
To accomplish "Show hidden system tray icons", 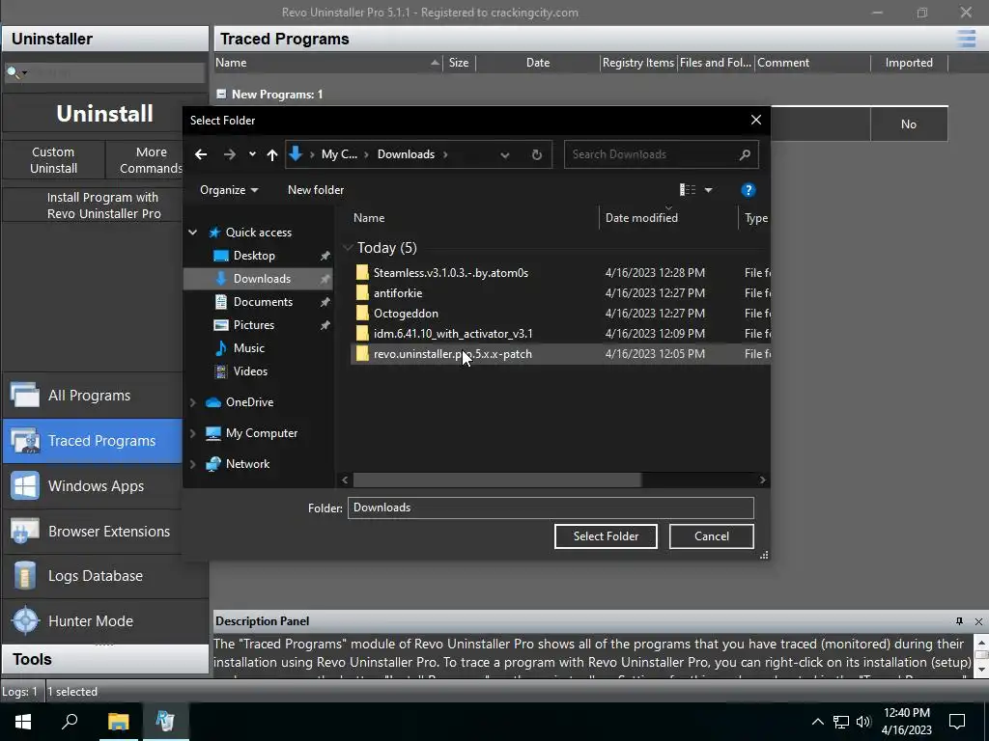I will [817, 722].
